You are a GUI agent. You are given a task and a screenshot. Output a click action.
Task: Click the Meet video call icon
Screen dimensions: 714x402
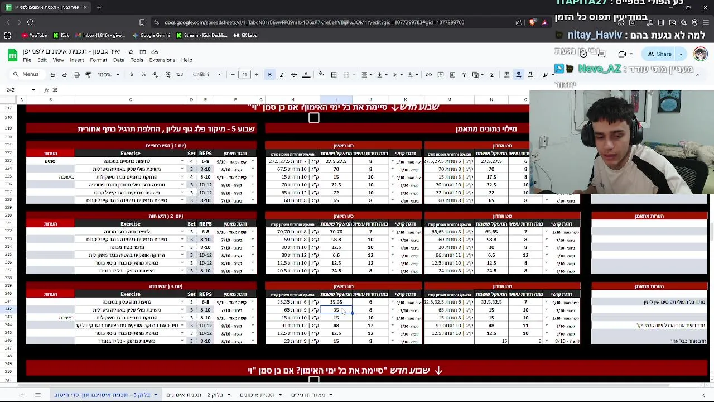point(622,54)
